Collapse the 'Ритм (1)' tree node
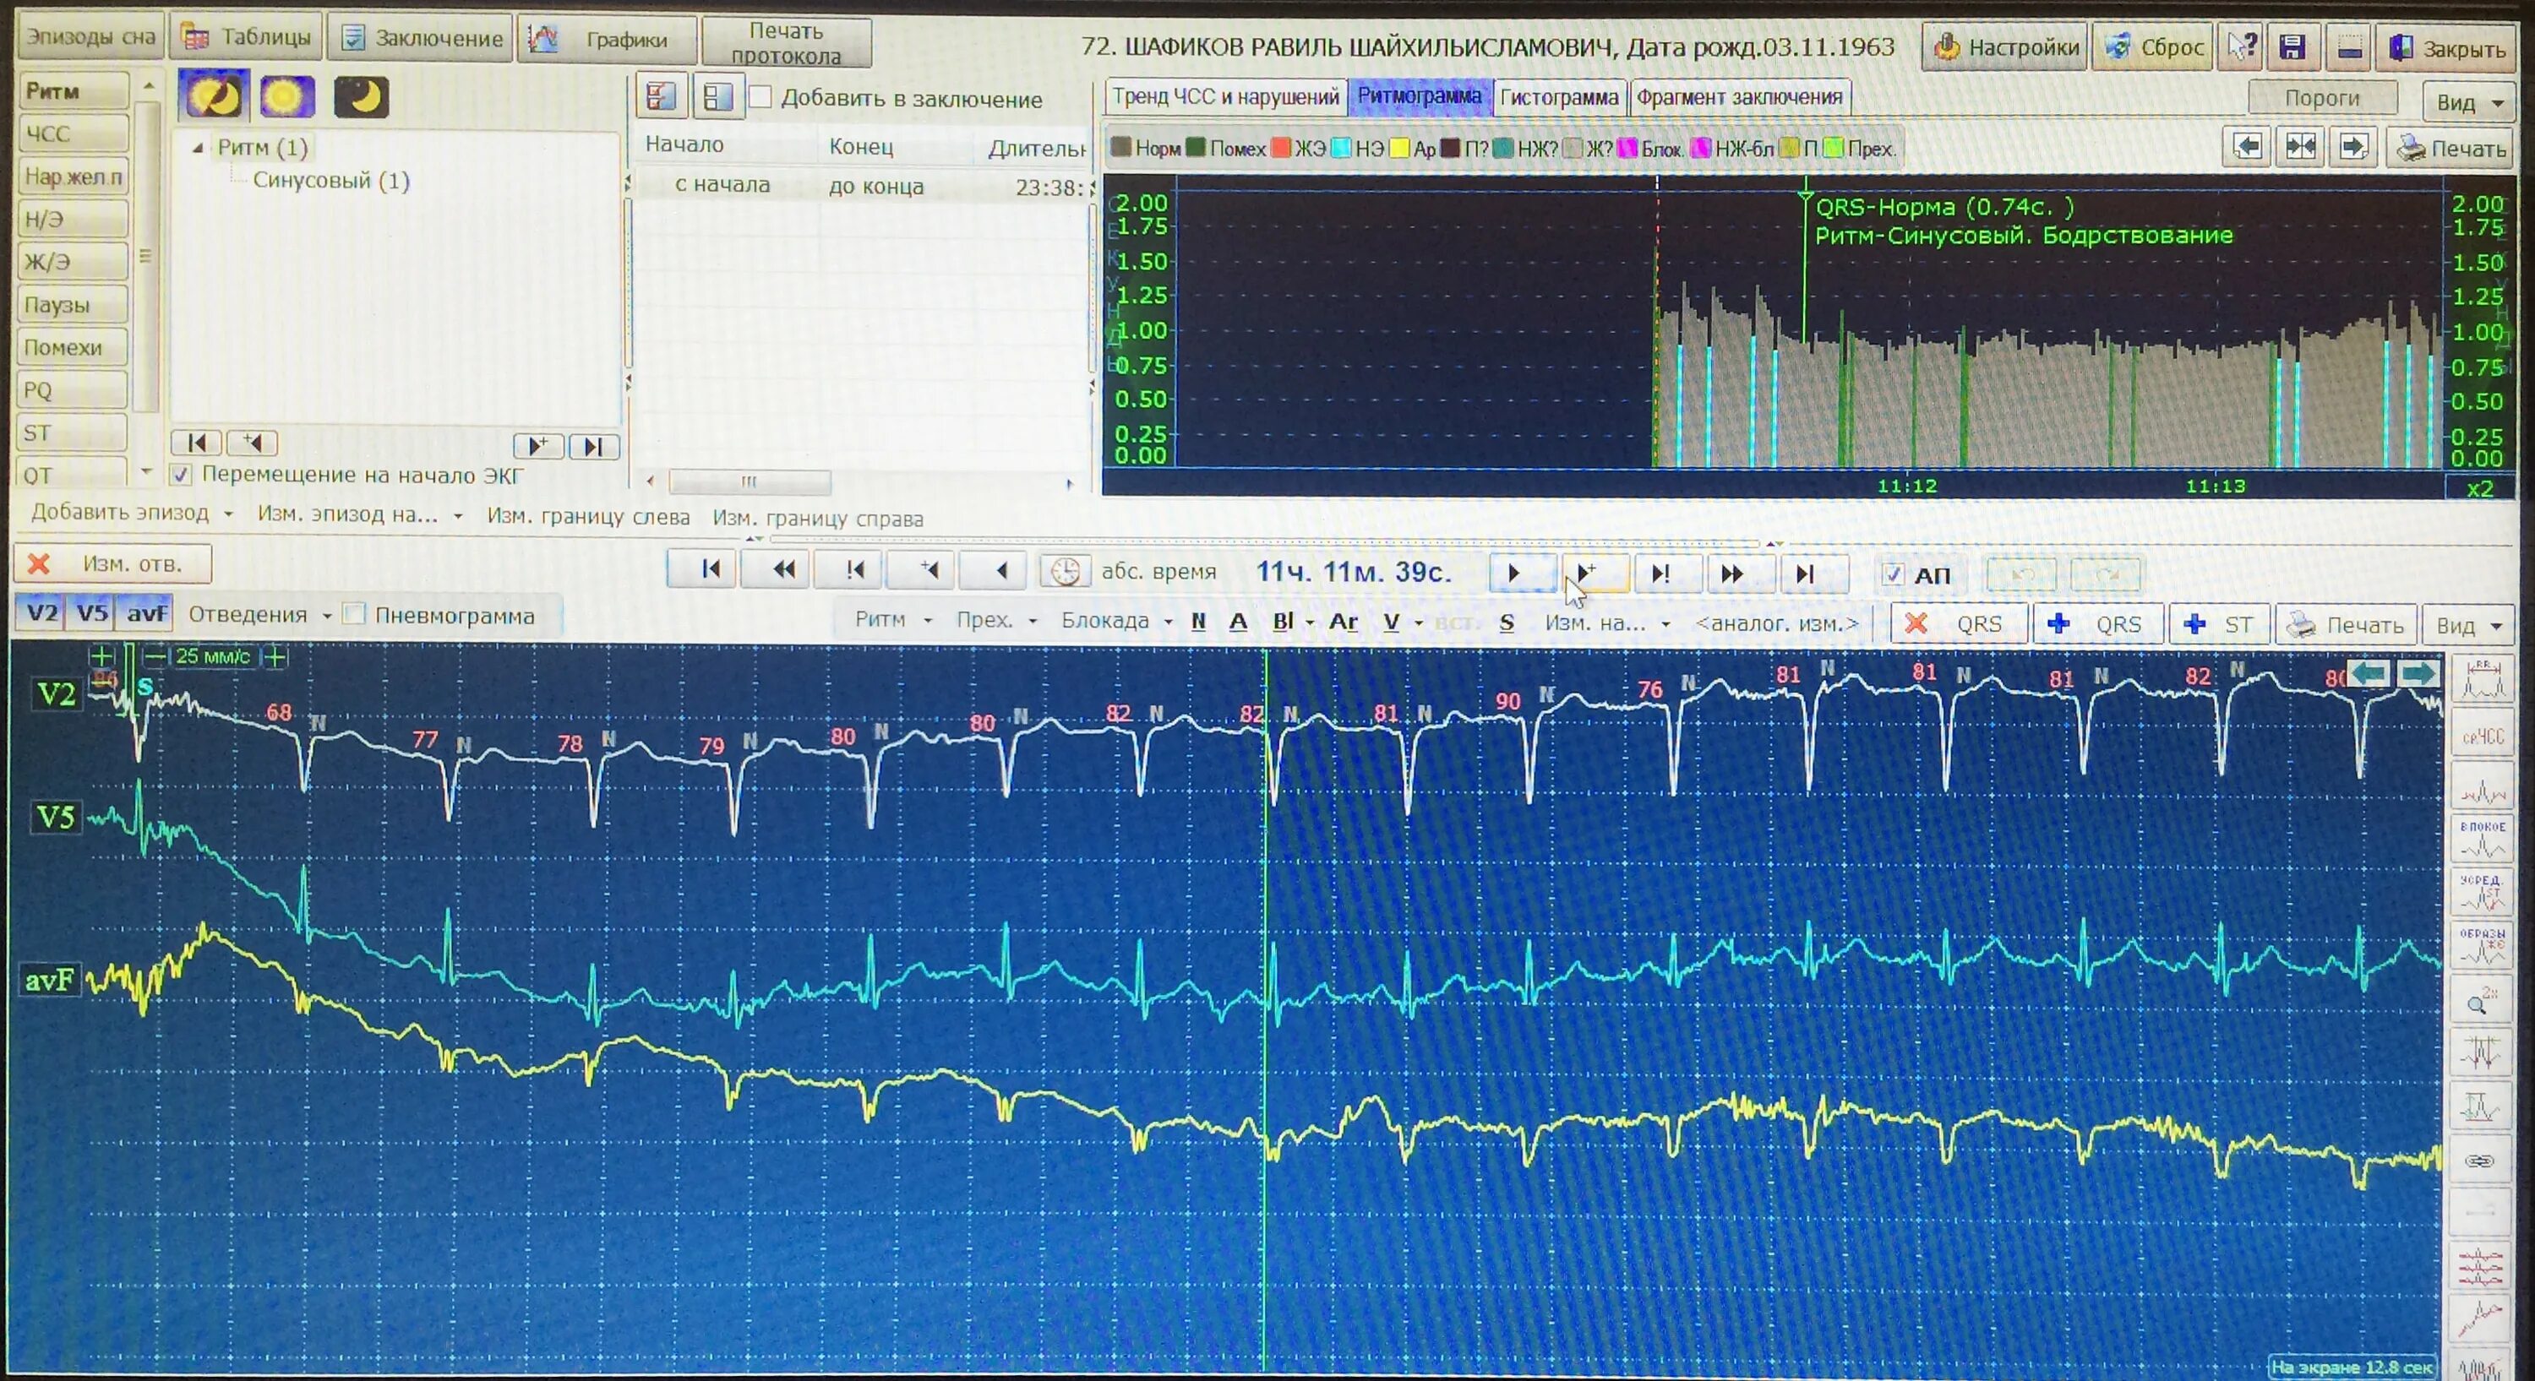The image size is (2535, 1381). coord(198,149)
